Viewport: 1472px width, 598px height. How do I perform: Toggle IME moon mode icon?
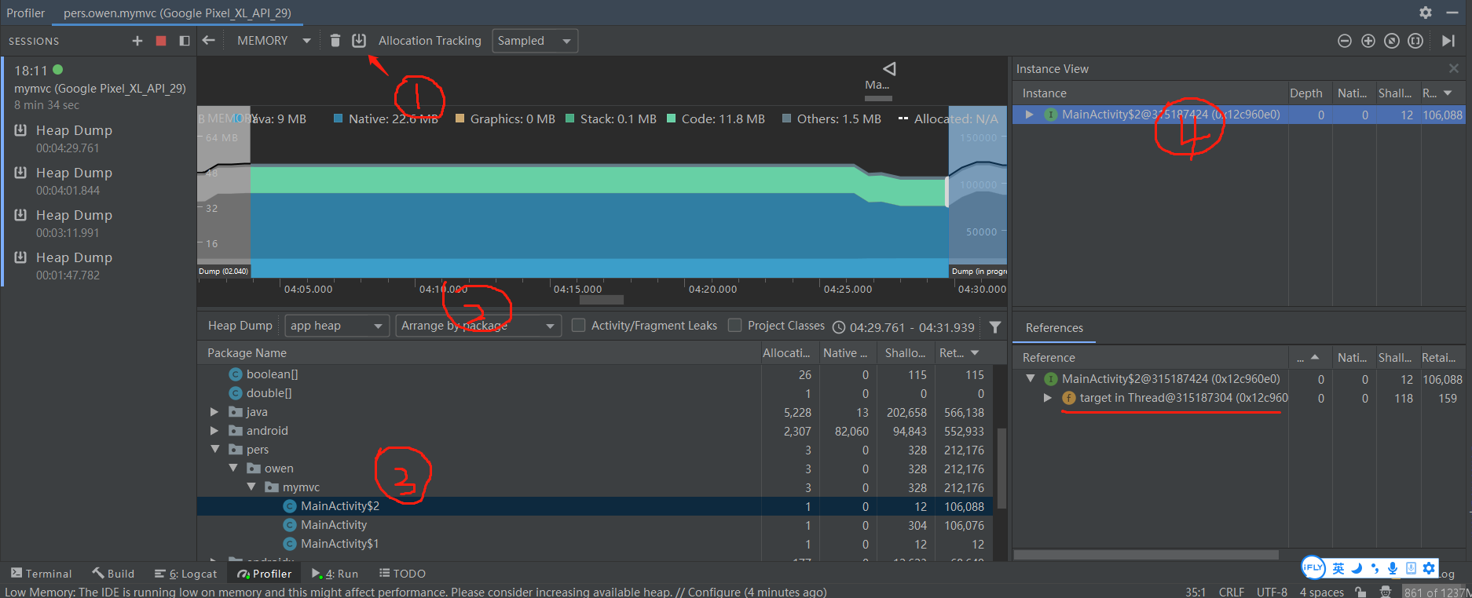tap(1357, 568)
